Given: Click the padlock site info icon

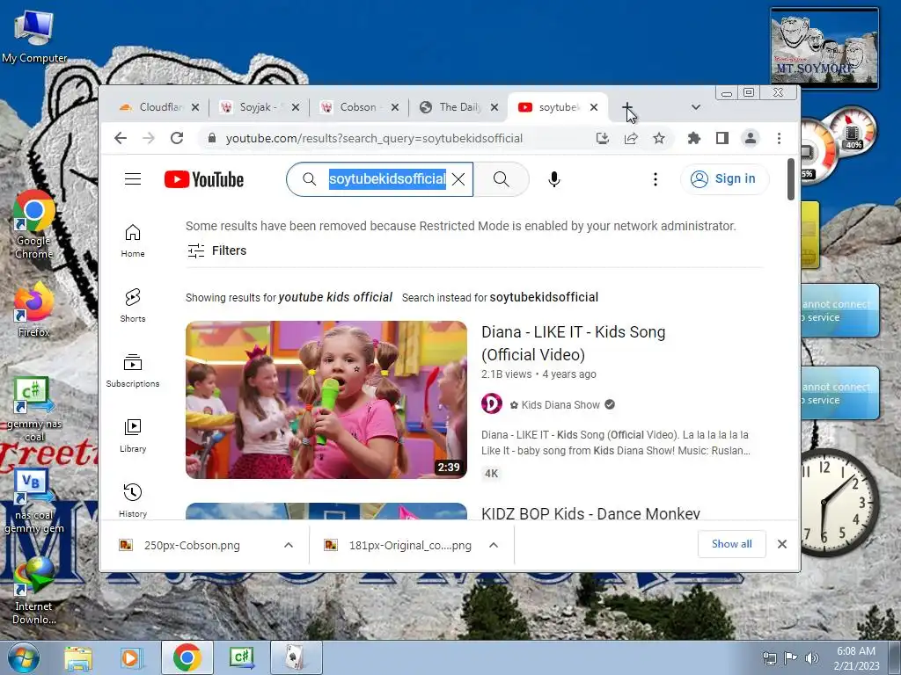Looking at the screenshot, I should tap(212, 138).
